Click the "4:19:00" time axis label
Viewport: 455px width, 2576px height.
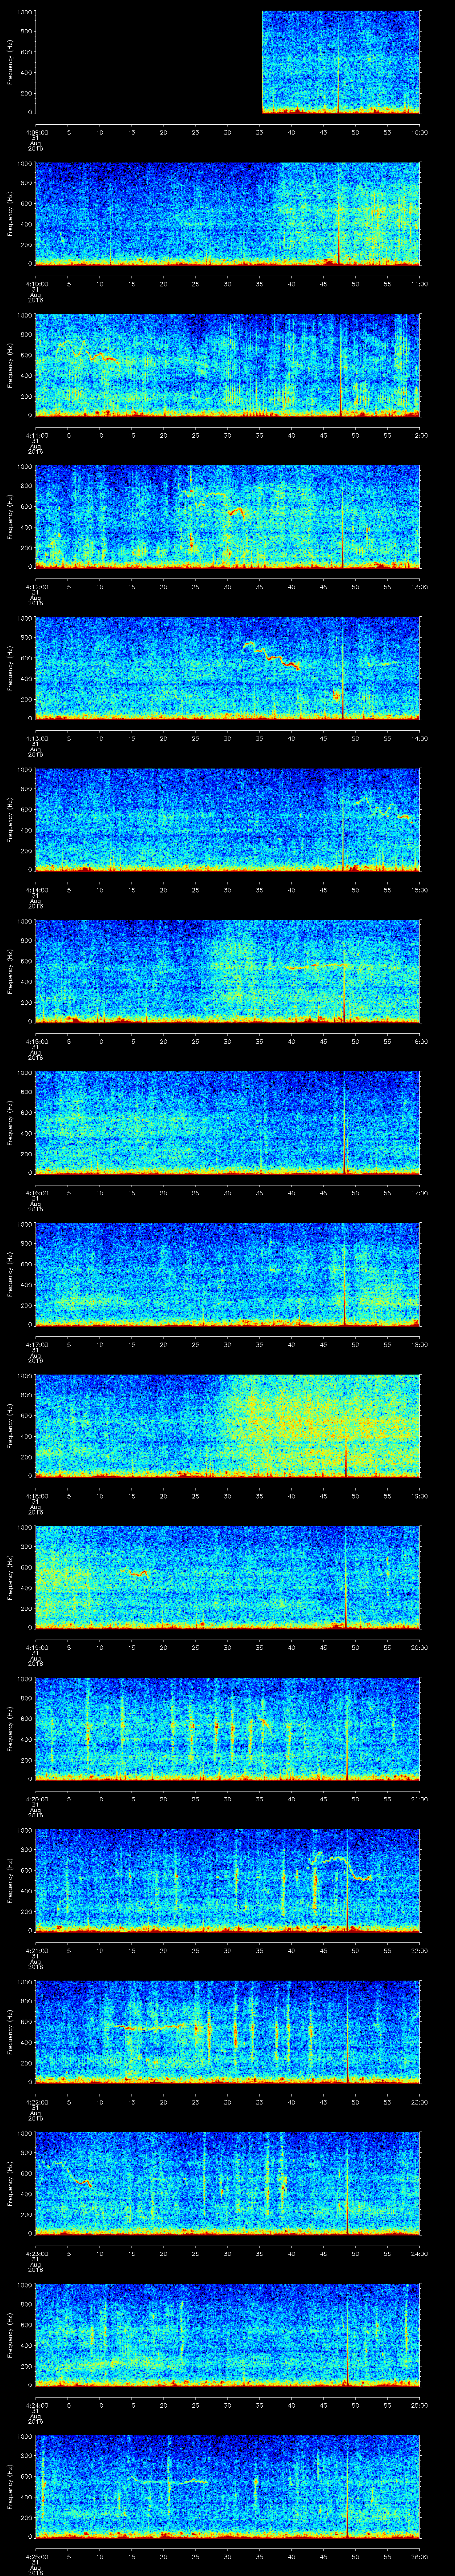(36, 1647)
